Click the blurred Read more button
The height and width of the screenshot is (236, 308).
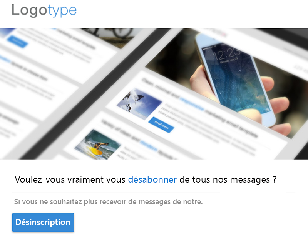(161, 125)
